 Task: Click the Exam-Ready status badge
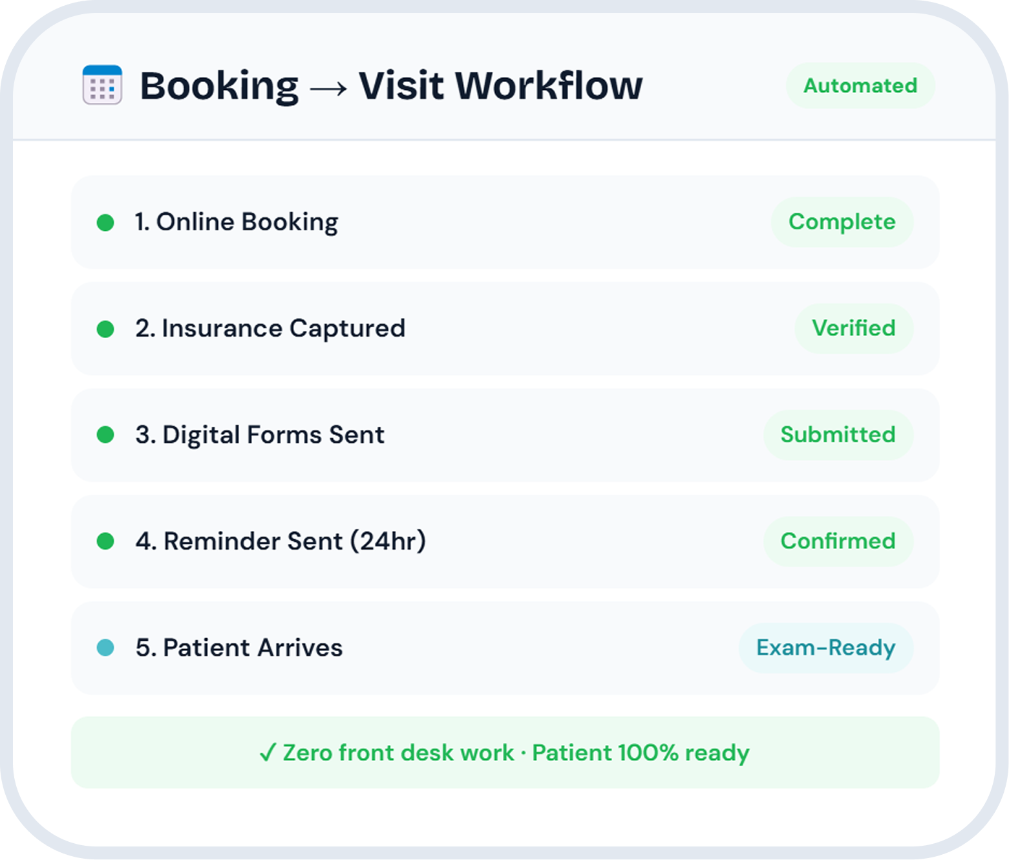825,648
